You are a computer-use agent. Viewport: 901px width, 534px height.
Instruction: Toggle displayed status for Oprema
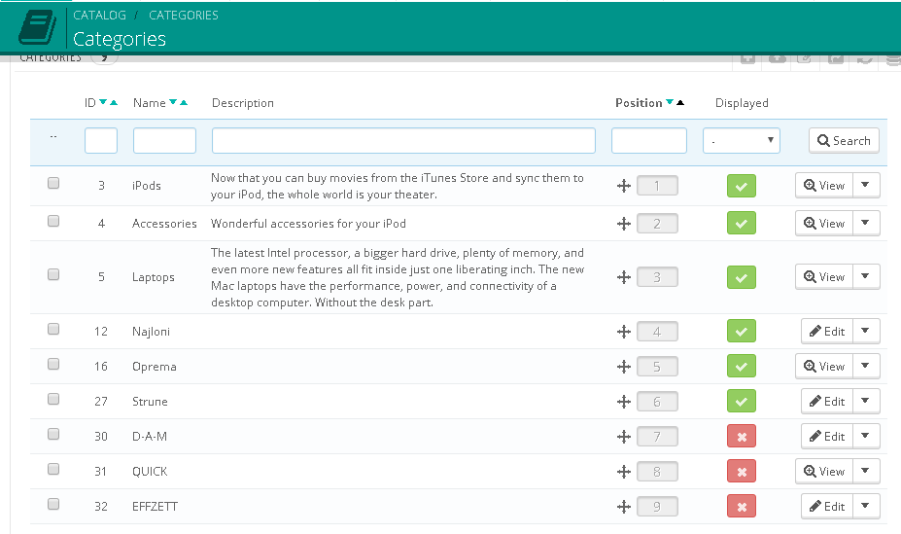[x=742, y=366]
